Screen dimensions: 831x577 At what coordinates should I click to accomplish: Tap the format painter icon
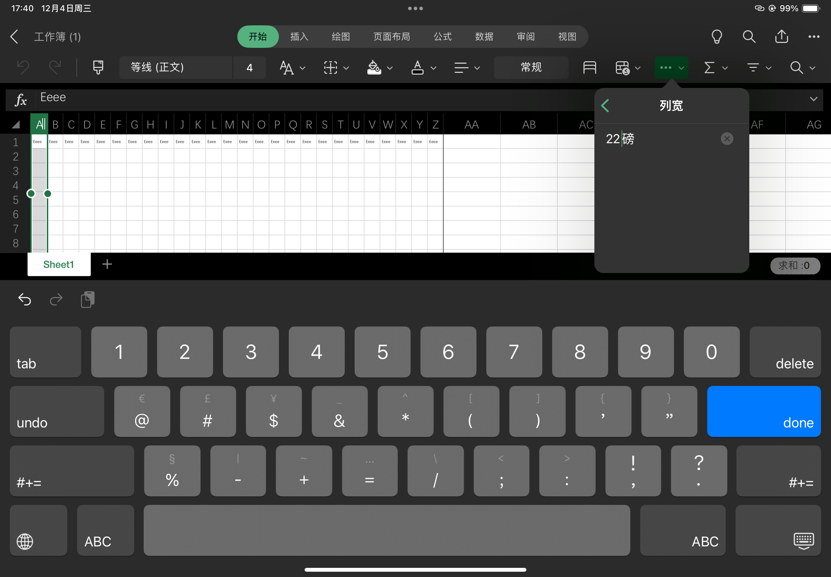98,67
